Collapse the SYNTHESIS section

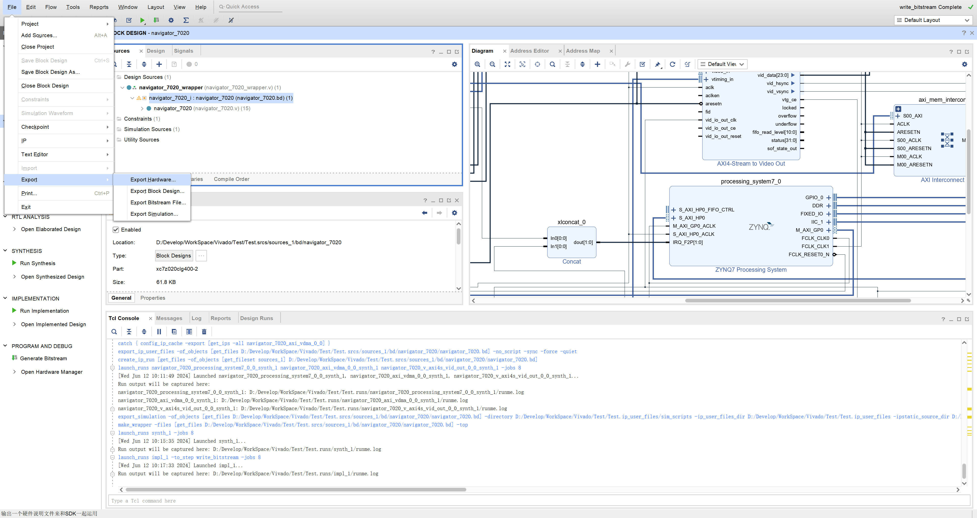coord(5,251)
